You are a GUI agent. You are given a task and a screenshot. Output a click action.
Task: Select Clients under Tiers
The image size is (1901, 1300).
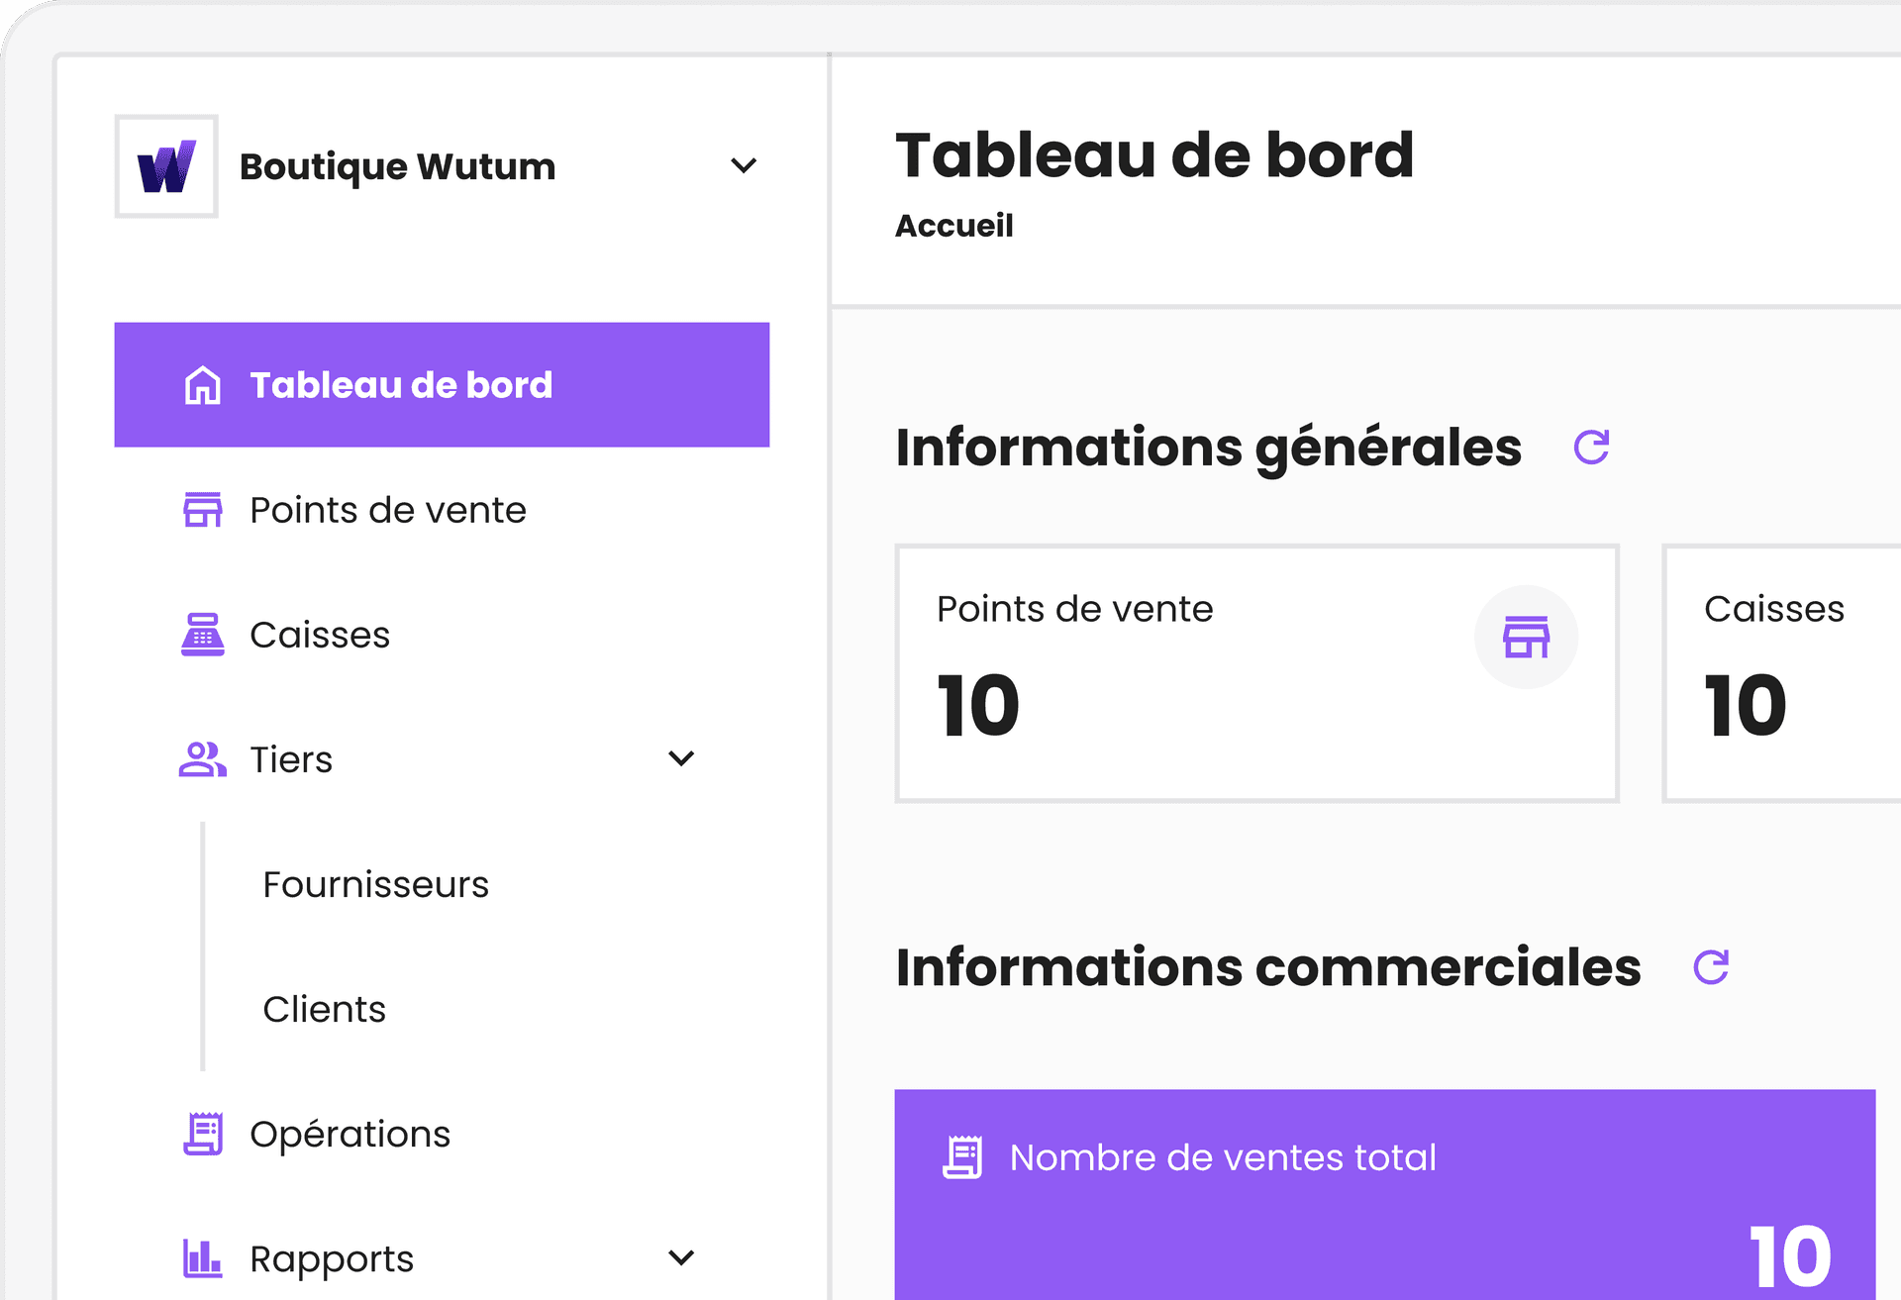point(324,1008)
